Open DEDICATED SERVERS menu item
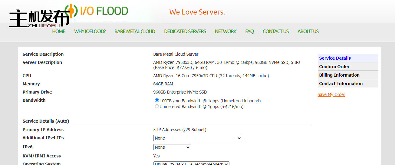Image resolution: width=395 pixels, height=165 pixels. point(185,31)
